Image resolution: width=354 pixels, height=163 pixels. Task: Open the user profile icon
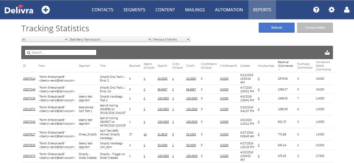pos(347,10)
